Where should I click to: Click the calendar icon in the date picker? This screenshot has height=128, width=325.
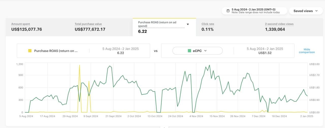[228, 11]
